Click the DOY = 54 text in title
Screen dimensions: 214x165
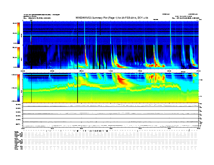(143, 18)
